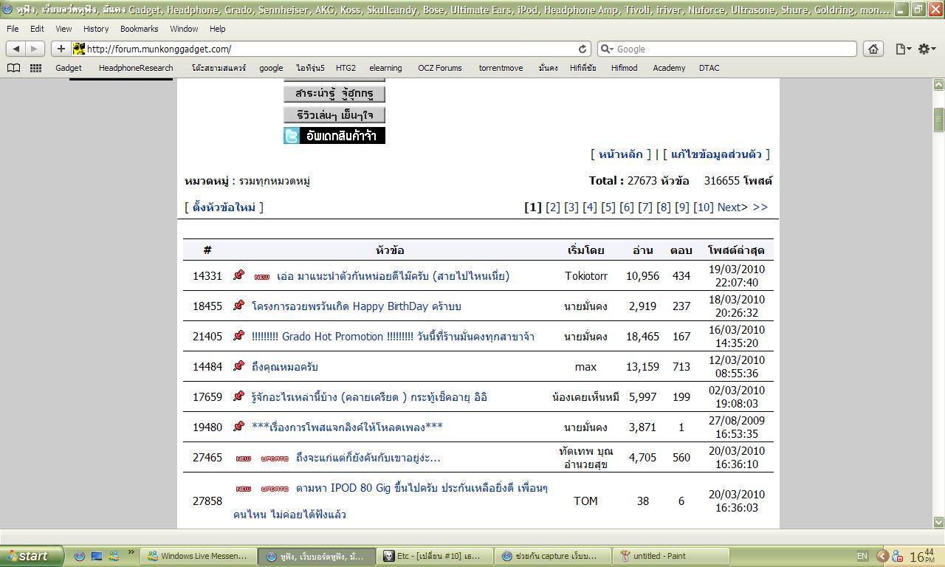
Task: Click the Google search magnifier icon
Action: tap(608, 49)
